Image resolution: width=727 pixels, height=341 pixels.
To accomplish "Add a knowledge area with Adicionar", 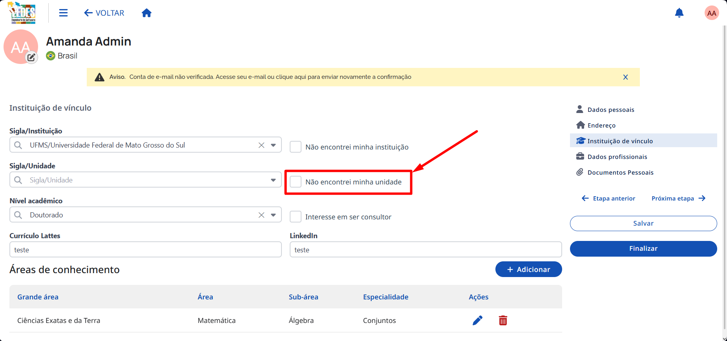I will pos(528,269).
